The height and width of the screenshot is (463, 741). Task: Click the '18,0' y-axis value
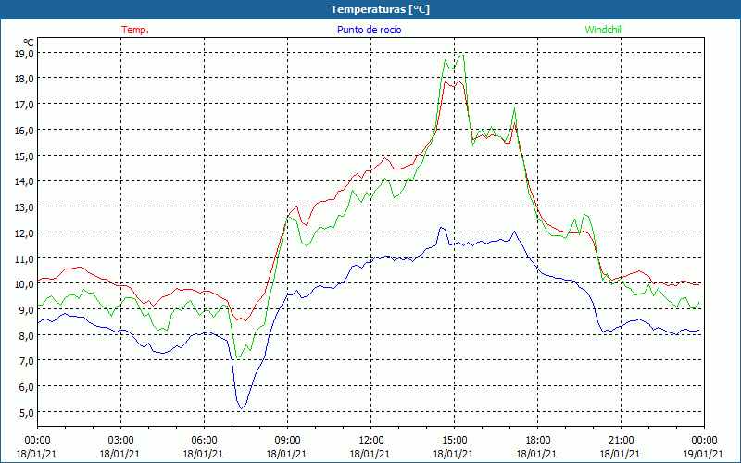pos(24,79)
